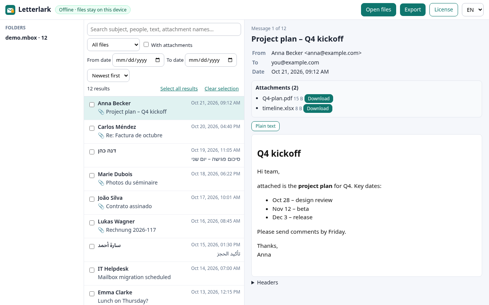
Task: Click the paperclip icon on Project plan row
Action: point(101,112)
